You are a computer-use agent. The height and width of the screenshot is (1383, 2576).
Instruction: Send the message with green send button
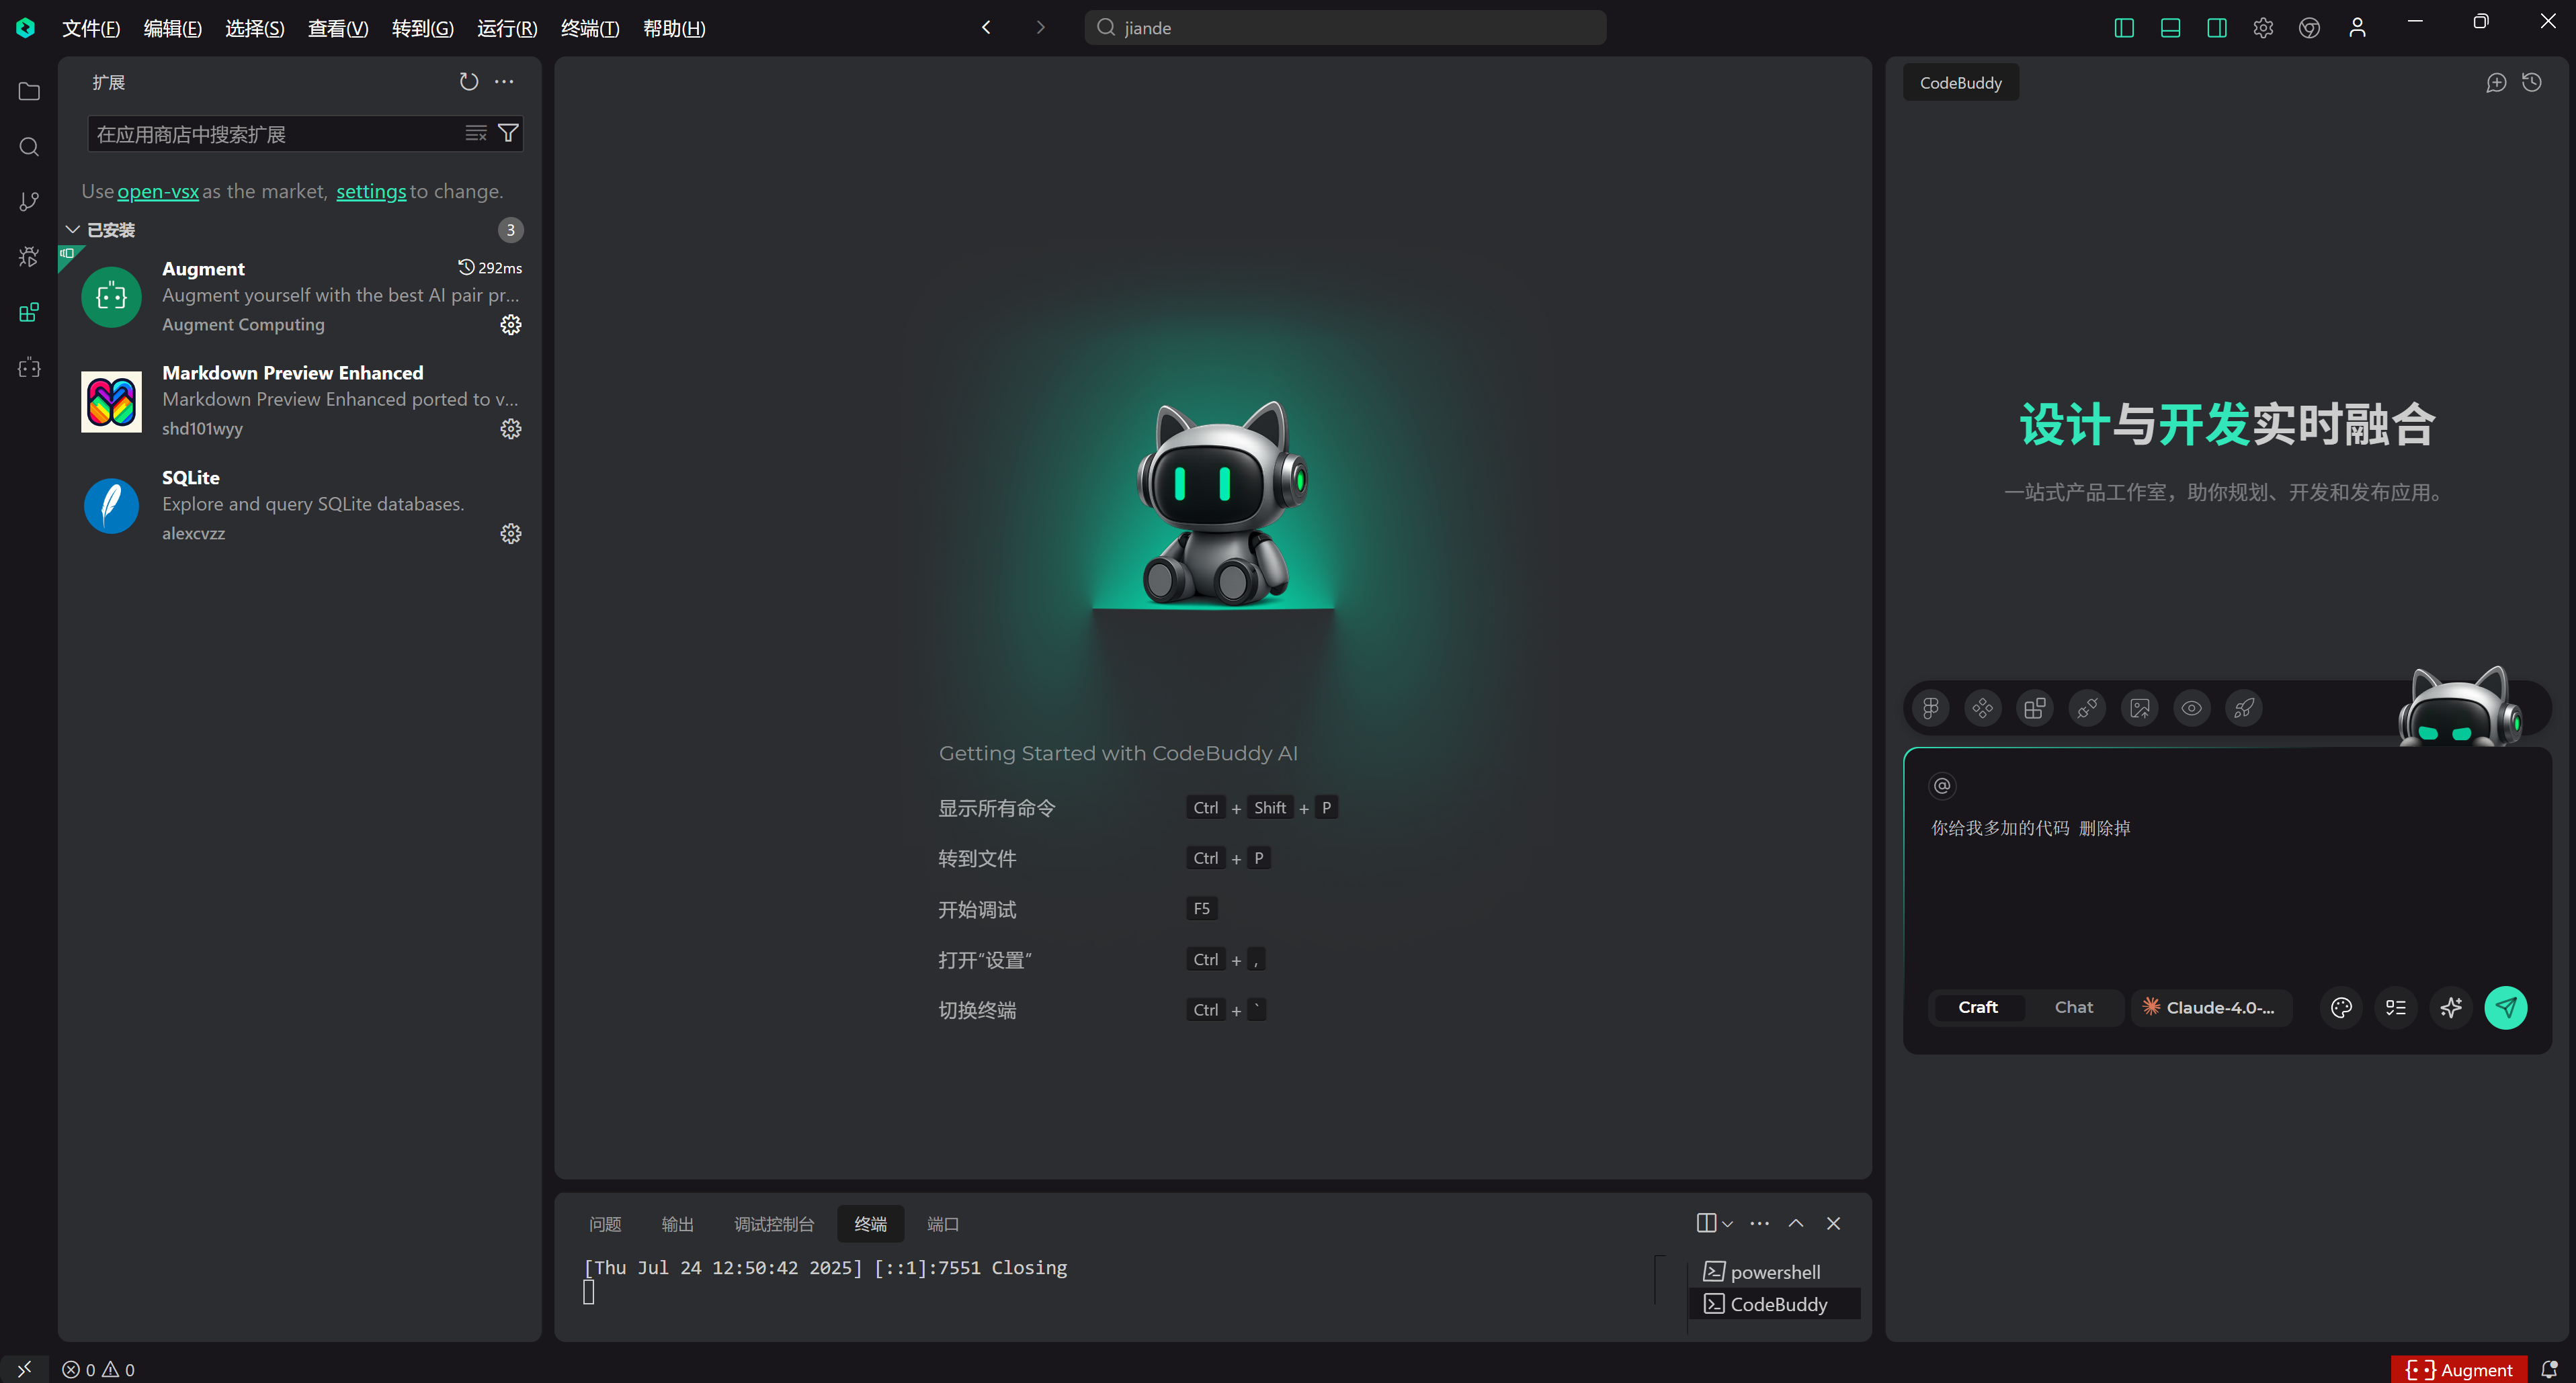click(2506, 1008)
